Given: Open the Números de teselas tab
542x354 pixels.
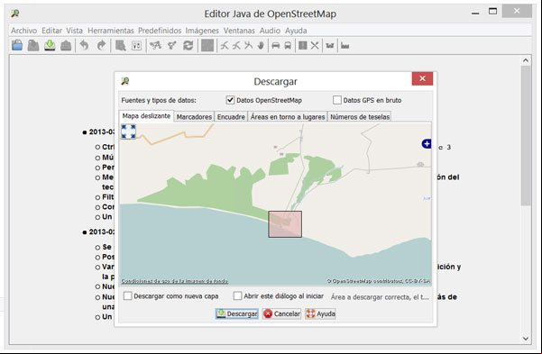Looking at the screenshot, I should 360,117.
